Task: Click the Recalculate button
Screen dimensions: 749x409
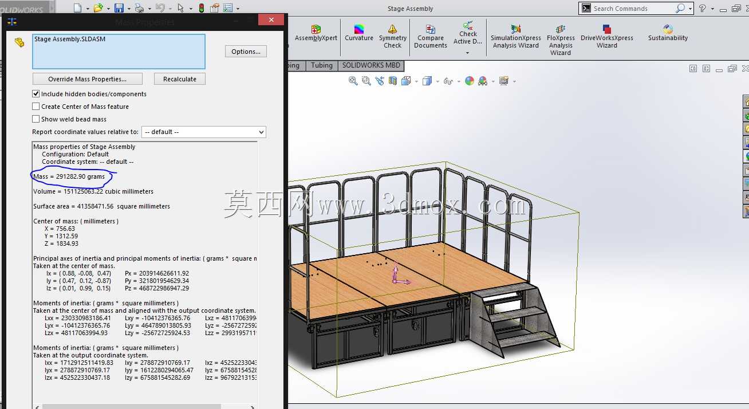Action: tap(180, 79)
